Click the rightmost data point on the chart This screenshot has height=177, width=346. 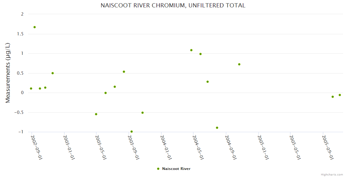(340, 95)
